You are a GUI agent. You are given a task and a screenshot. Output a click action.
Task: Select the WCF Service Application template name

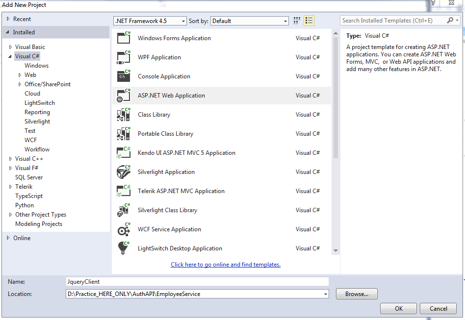(x=169, y=229)
